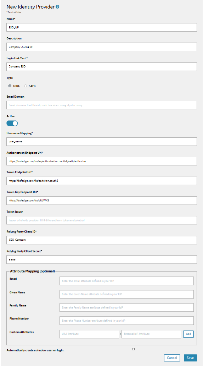Image resolution: width=203 pixels, height=366 pixels.
Task: Click Add for custom attributes
Action: tap(188, 334)
